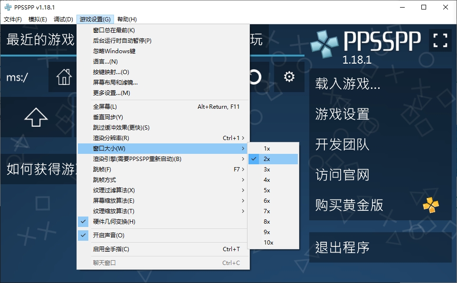
Task: Disable 硬件几何变换(H) option
Action: point(114,222)
